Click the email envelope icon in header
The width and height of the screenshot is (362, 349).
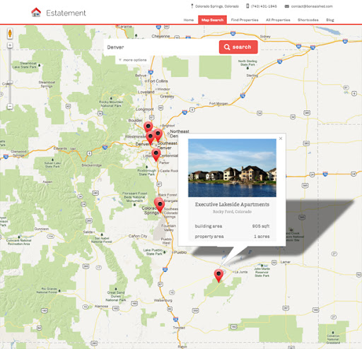pos(287,6)
